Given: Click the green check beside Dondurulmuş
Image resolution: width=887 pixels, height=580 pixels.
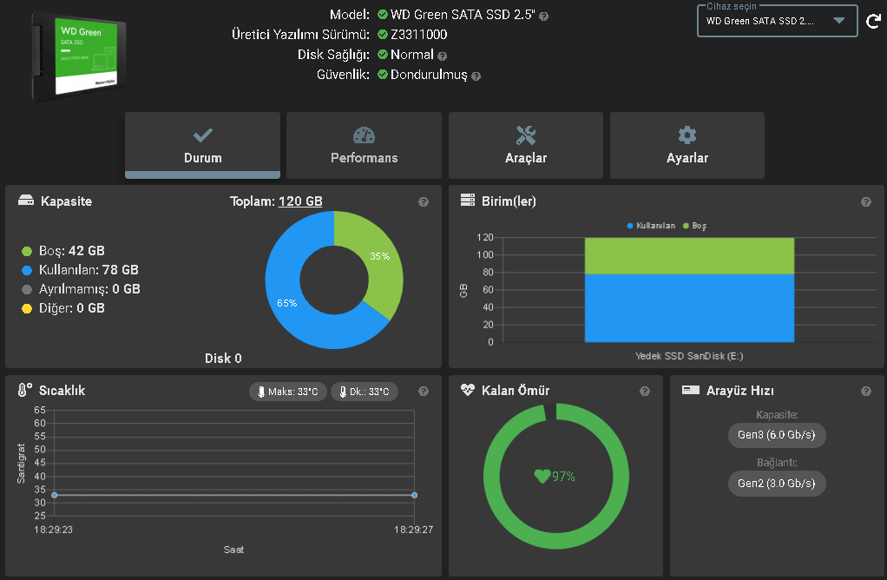Looking at the screenshot, I should [383, 74].
